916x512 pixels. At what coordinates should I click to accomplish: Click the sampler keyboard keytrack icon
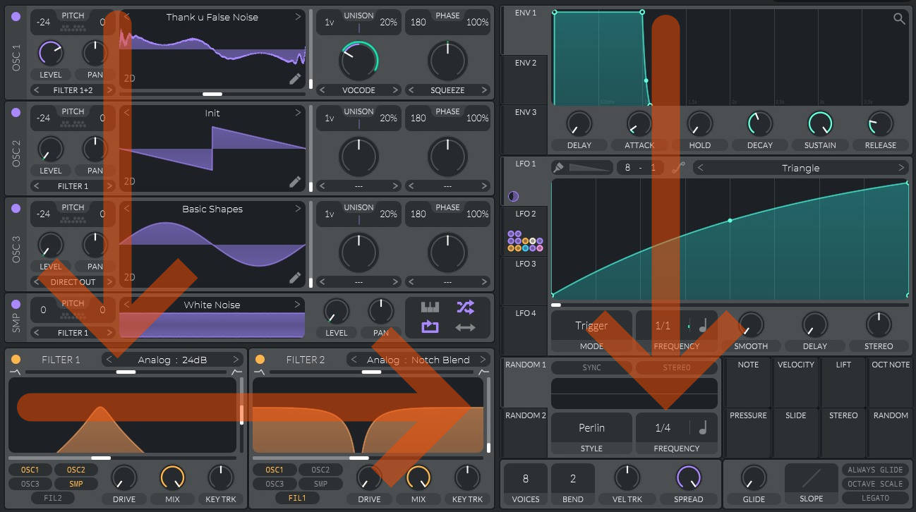[x=430, y=307]
